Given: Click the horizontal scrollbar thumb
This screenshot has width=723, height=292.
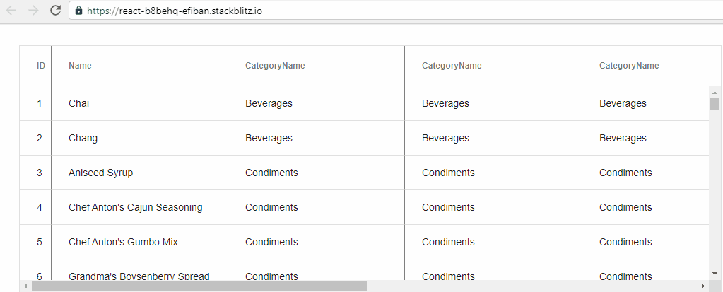Looking at the screenshot, I should 199,286.
